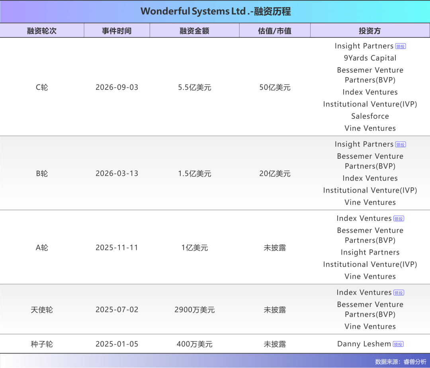Click the 领投 badge beside Insight Partners in B轮
430x368 pixels.
pos(401,144)
